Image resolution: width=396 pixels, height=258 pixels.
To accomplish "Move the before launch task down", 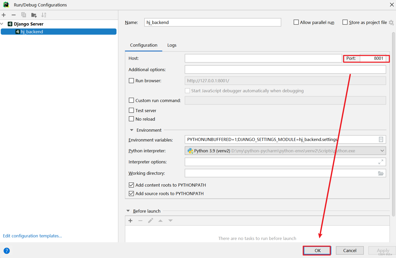I will coord(170,221).
